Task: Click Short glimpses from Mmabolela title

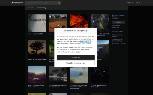Action: click(36, 86)
